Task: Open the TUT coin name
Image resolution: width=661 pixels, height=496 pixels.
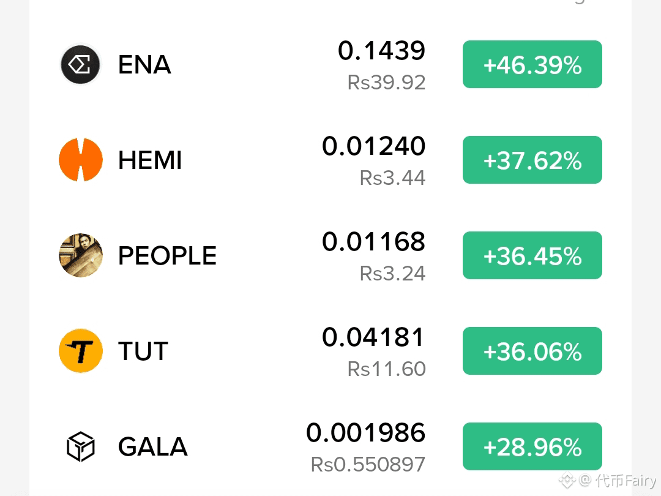Action: [143, 351]
